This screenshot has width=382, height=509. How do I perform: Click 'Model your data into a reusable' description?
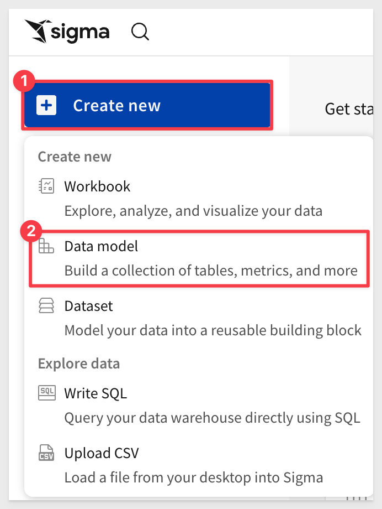pos(213,330)
